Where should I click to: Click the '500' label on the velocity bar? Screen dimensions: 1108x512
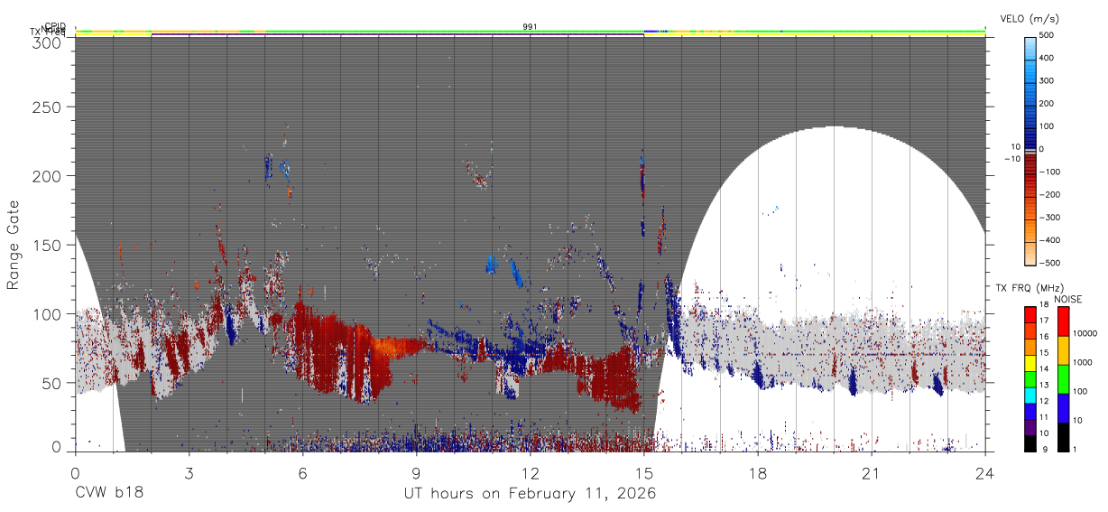point(1048,35)
